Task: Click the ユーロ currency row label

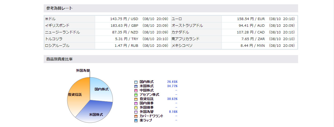Action: [x=177, y=19]
